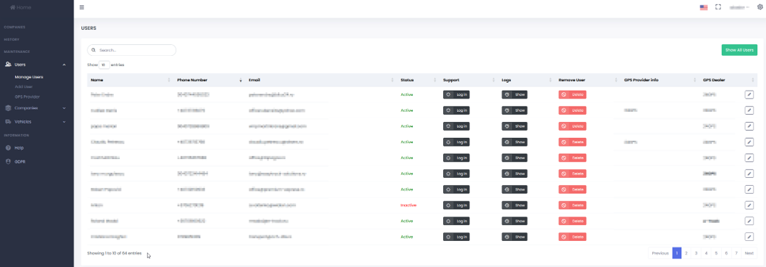Sort table by Remove User column
The image size is (766, 267).
click(588, 80)
